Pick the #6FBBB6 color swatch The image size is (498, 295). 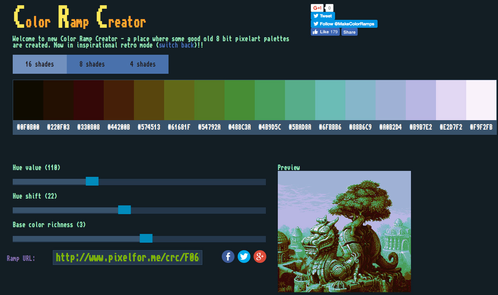[330, 100]
